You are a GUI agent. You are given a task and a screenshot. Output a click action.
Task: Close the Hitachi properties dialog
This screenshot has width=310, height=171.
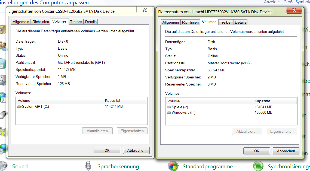click(x=294, y=10)
